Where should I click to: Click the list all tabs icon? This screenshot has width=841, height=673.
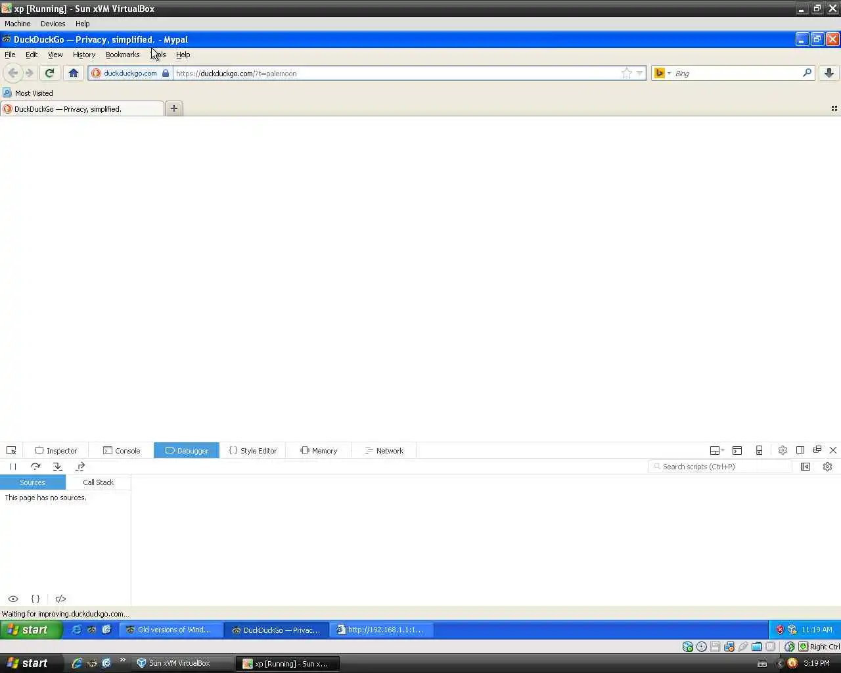[834, 108]
